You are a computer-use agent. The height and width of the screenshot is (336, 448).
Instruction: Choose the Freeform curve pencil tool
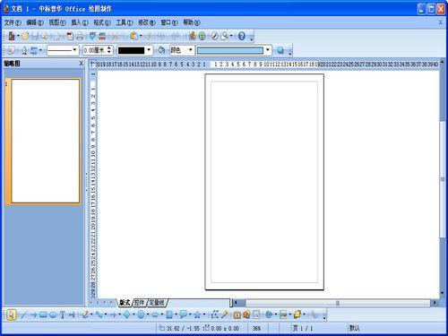click(85, 314)
